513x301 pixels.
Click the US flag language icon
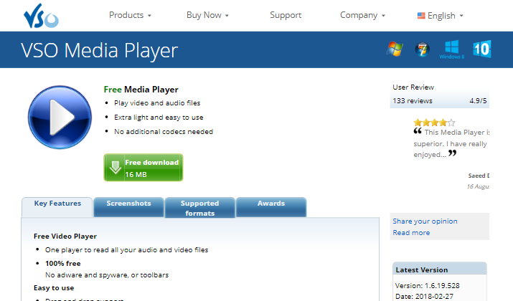click(421, 15)
